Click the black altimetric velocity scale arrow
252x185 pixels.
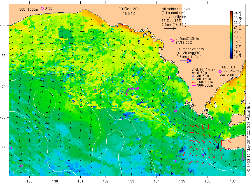pyautogui.click(x=170, y=29)
